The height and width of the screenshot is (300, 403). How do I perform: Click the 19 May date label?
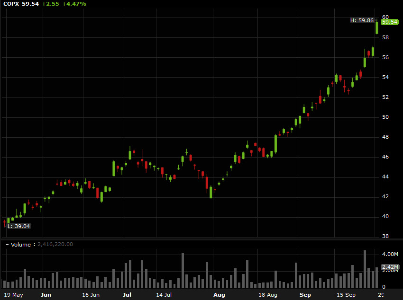click(15, 294)
